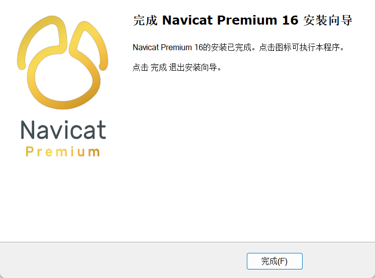
Task: Click the gray Navicat wordmark text
Action: click(x=63, y=129)
